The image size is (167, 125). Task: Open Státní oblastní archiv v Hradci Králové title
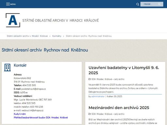coord(60,21)
